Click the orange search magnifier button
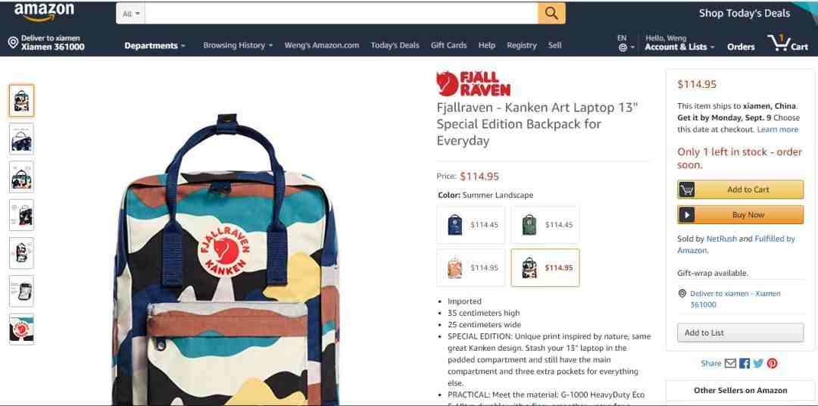This screenshot has height=406, width=818. [551, 13]
